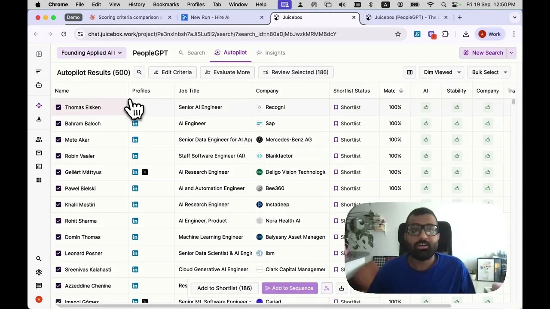This screenshot has height=309, width=550.
Task: Open new Chrome tab plus button
Action: click(460, 18)
